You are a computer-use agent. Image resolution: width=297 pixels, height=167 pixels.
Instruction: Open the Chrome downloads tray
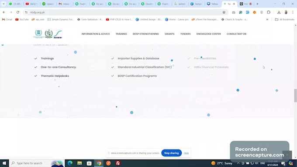pos(279,12)
